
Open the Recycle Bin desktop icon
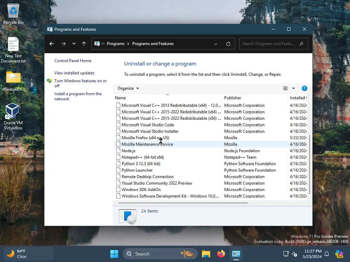click(13, 14)
